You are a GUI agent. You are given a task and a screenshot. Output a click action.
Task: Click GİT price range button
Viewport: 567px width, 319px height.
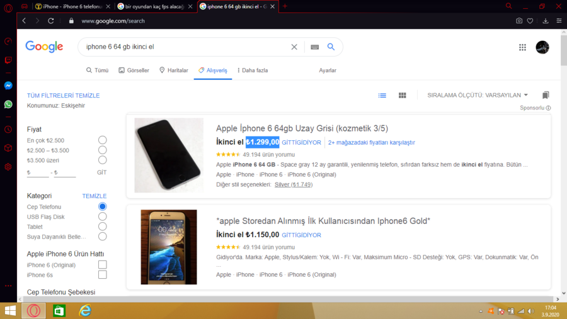(101, 172)
